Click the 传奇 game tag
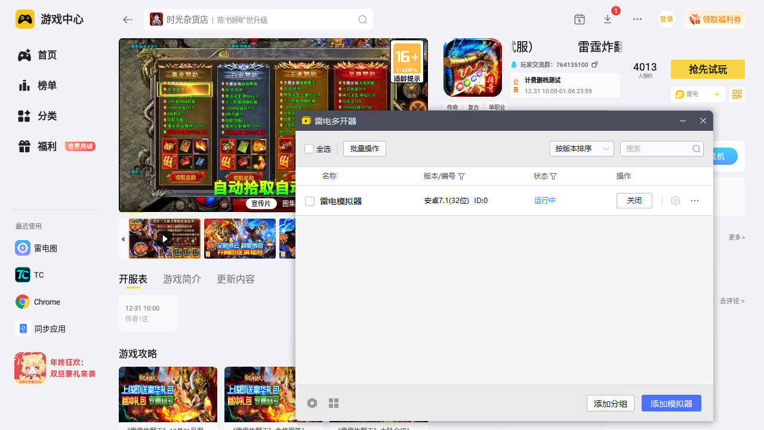 point(452,107)
